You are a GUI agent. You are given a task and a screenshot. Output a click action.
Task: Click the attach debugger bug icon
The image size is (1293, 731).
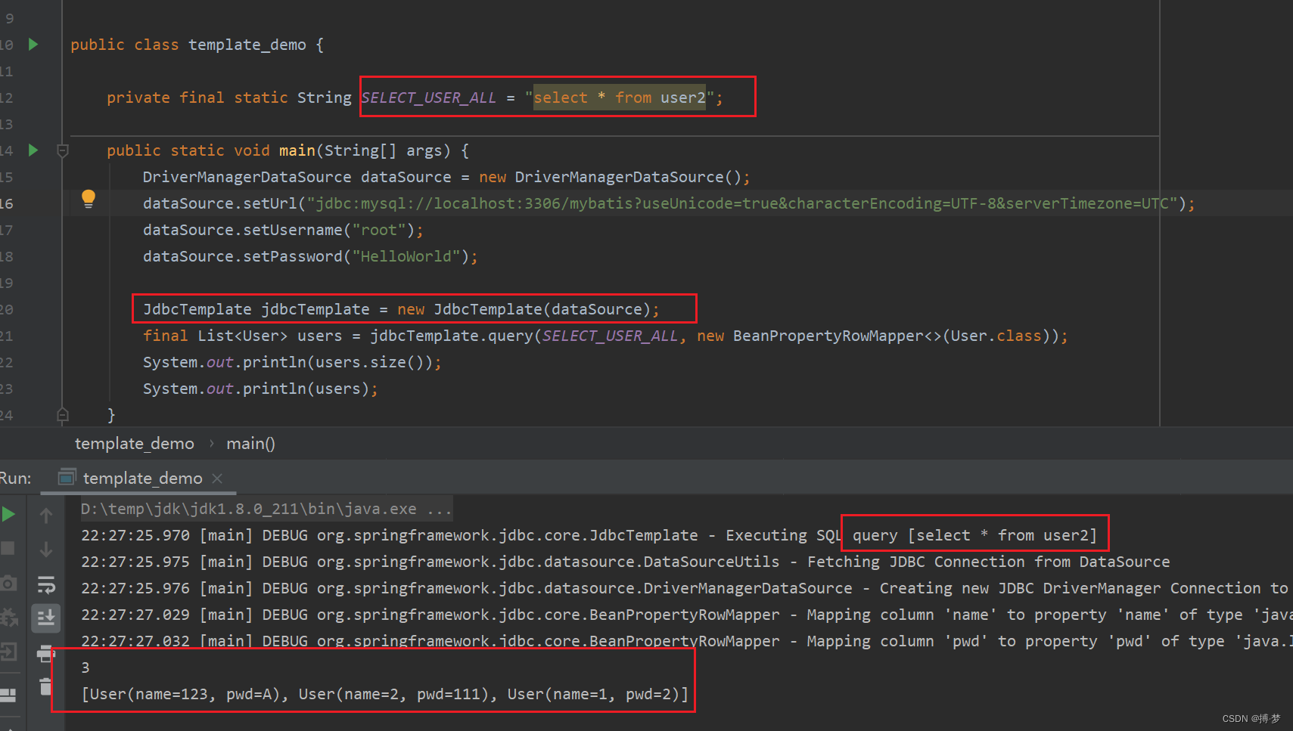(x=8, y=618)
